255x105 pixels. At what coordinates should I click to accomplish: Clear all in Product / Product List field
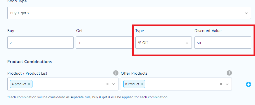pos(107,84)
